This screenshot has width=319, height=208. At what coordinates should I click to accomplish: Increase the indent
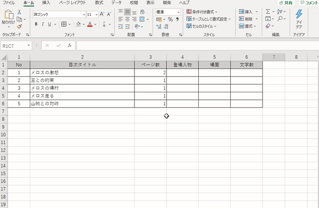[128, 27]
